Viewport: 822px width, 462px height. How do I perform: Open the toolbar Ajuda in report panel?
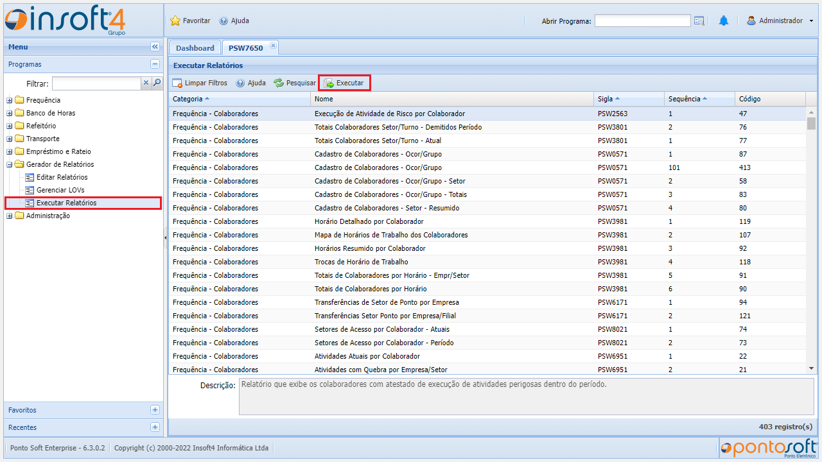[x=250, y=83]
